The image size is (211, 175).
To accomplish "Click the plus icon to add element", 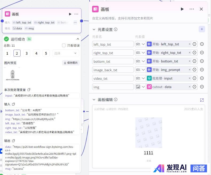I will 202,29.
